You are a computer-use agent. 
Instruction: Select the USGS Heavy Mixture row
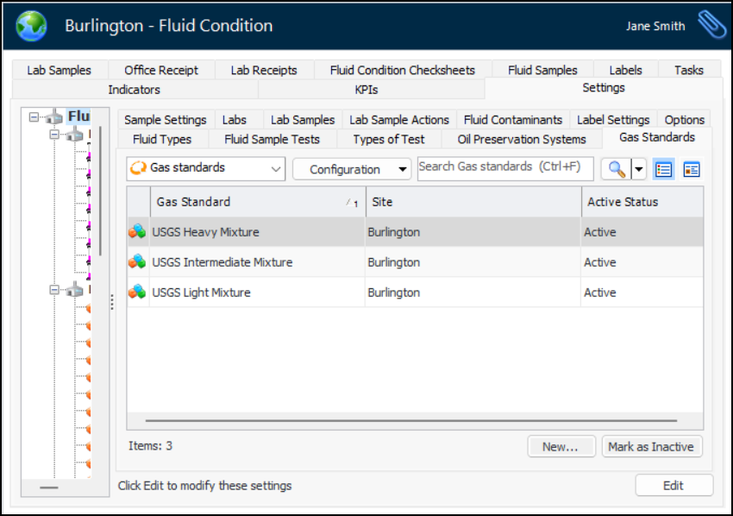click(415, 231)
